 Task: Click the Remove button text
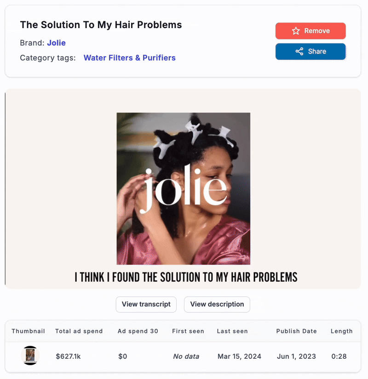(317, 31)
